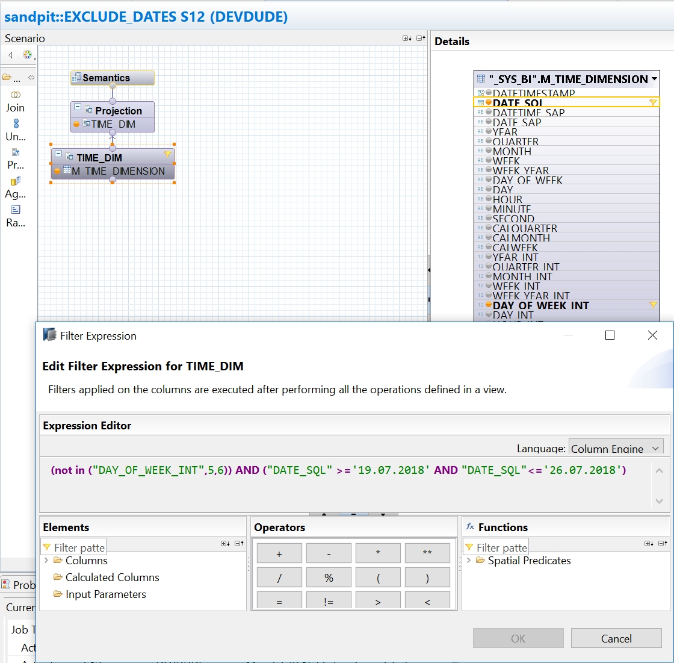The height and width of the screenshot is (663, 674).
Task: Click the divide operator button
Action: tap(279, 577)
